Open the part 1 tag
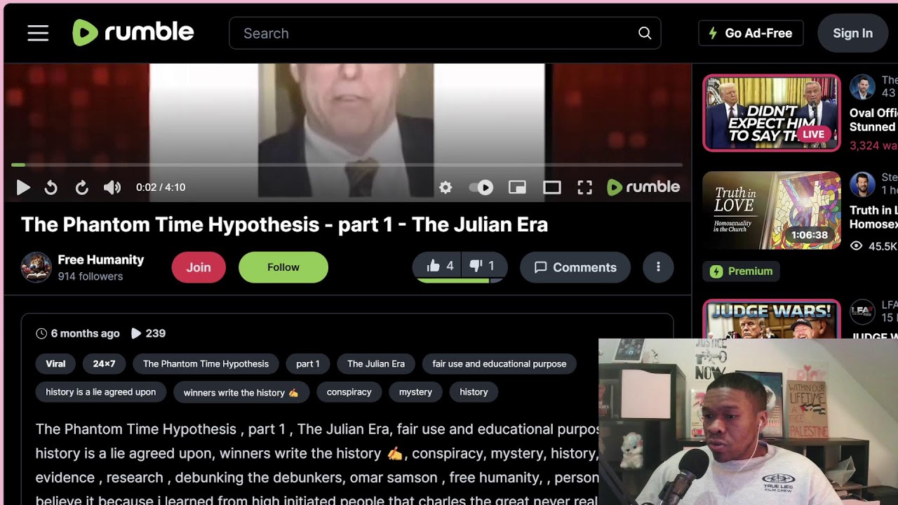This screenshot has width=898, height=505. [x=307, y=364]
